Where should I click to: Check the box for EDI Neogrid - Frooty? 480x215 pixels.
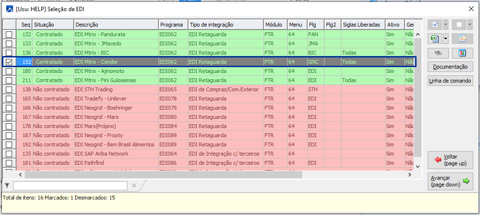[x=9, y=135]
